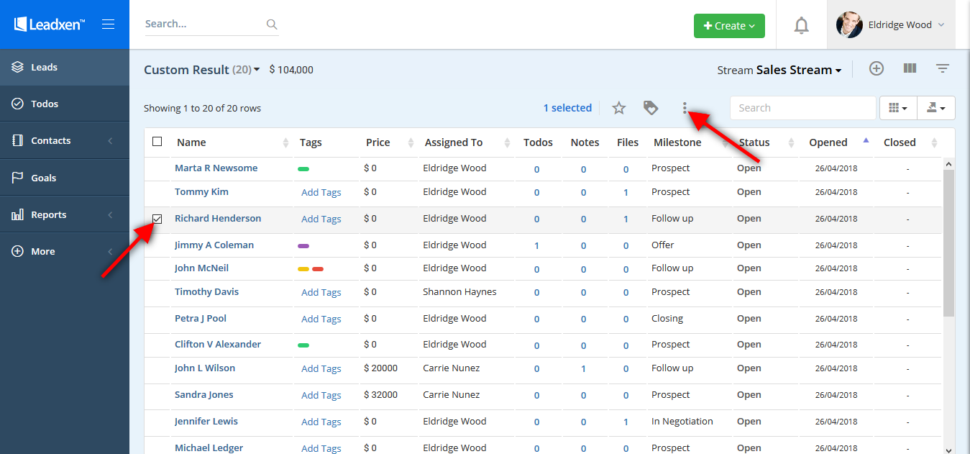Open notifications bell
This screenshot has height=454, width=970.
coord(801,26)
